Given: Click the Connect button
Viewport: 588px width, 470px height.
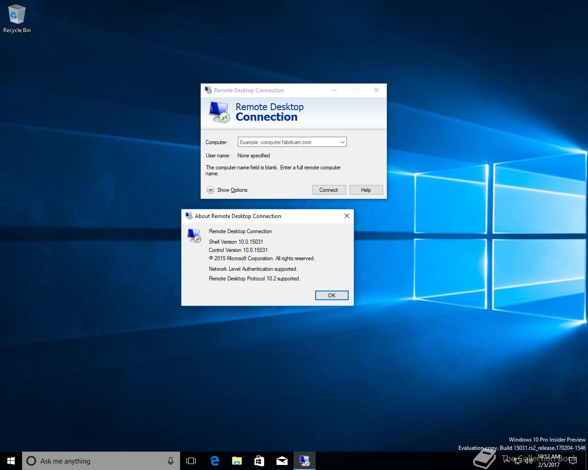Looking at the screenshot, I should 329,190.
